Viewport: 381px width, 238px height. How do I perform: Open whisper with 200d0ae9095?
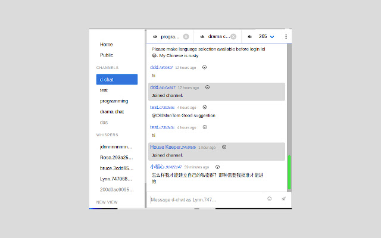117,189
